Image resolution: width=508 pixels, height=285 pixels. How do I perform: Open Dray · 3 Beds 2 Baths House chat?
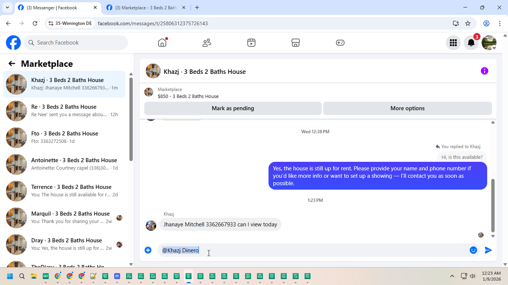click(x=64, y=245)
